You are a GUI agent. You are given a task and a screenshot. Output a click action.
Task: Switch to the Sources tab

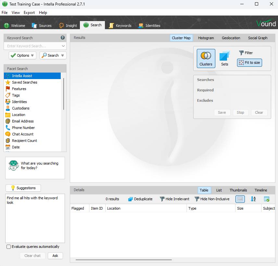[x=42, y=26]
